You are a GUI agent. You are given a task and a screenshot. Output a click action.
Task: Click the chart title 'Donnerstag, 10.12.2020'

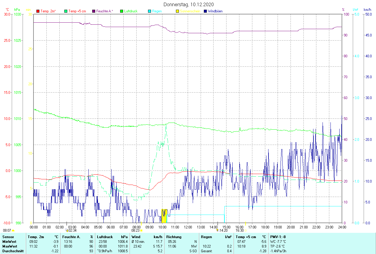pos(189,4)
